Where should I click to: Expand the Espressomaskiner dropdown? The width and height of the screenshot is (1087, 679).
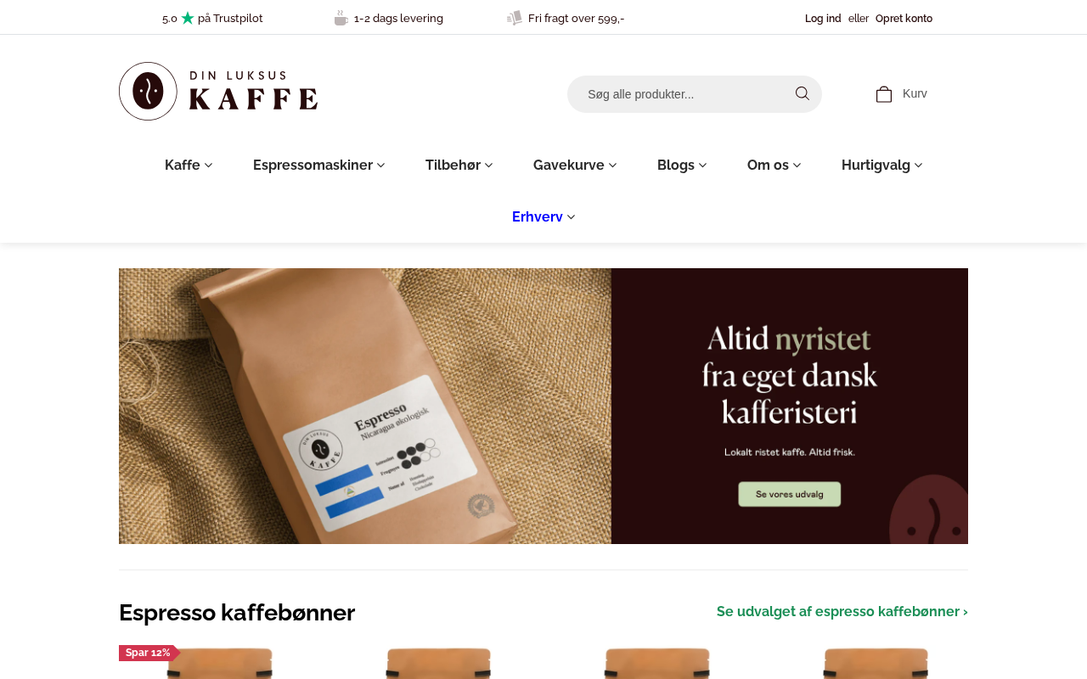point(319,166)
